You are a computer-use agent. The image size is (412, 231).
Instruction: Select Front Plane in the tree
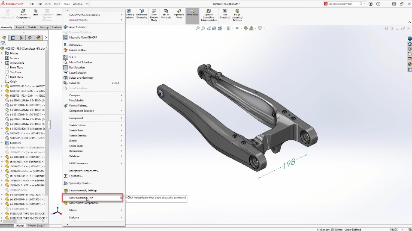pyautogui.click(x=16, y=68)
